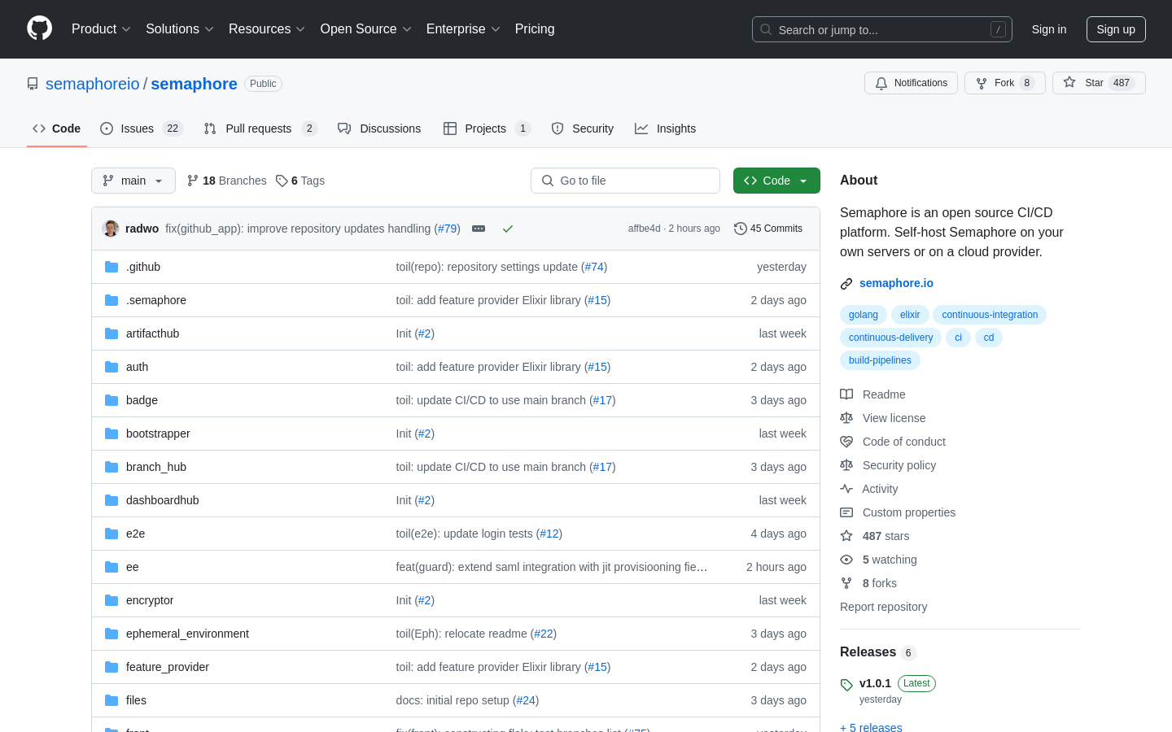Click the + 5 releases link
The height and width of the screenshot is (732, 1172).
pos(871,727)
